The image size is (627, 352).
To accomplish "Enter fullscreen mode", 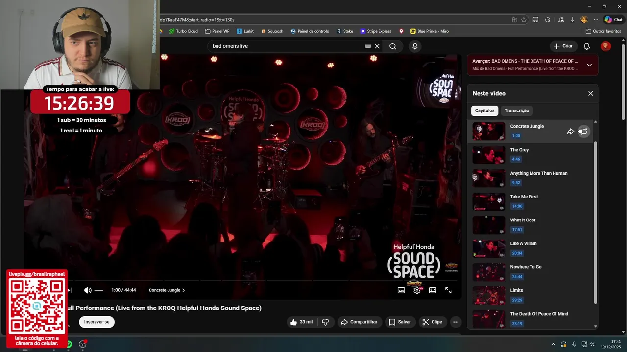I will (448, 290).
